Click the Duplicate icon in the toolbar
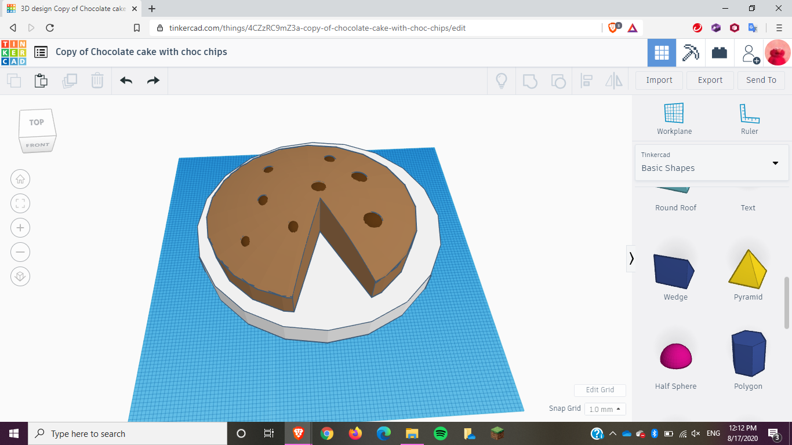 (x=70, y=80)
